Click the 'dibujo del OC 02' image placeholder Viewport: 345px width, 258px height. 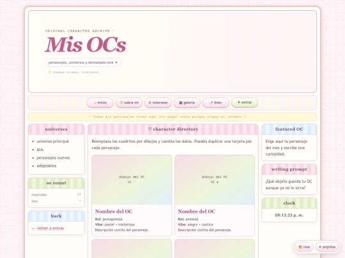pyautogui.click(x=215, y=180)
